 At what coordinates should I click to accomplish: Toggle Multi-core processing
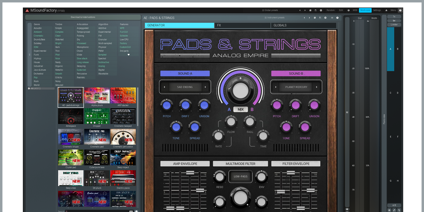(365, 10)
